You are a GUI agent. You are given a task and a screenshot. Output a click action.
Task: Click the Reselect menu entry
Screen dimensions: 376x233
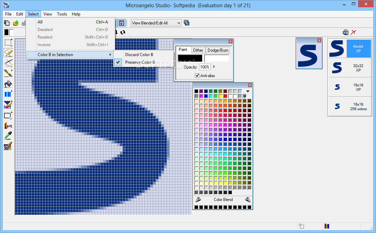click(70, 37)
